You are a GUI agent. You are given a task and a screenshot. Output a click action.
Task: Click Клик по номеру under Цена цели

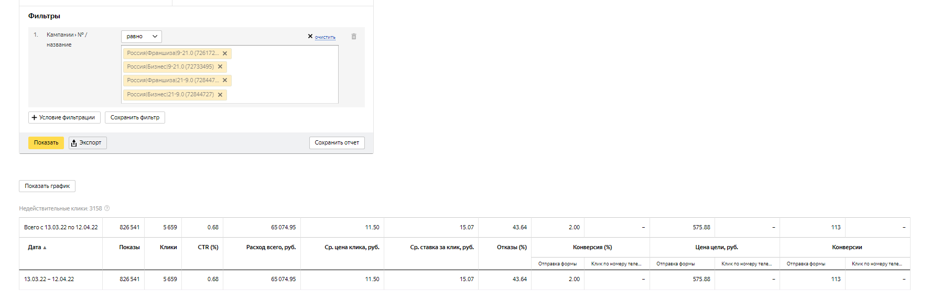pyautogui.click(x=747, y=264)
